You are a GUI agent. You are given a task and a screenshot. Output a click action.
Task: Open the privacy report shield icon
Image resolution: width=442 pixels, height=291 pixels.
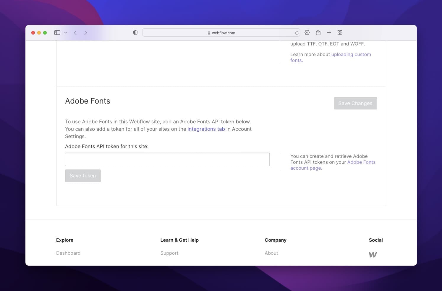coord(135,33)
